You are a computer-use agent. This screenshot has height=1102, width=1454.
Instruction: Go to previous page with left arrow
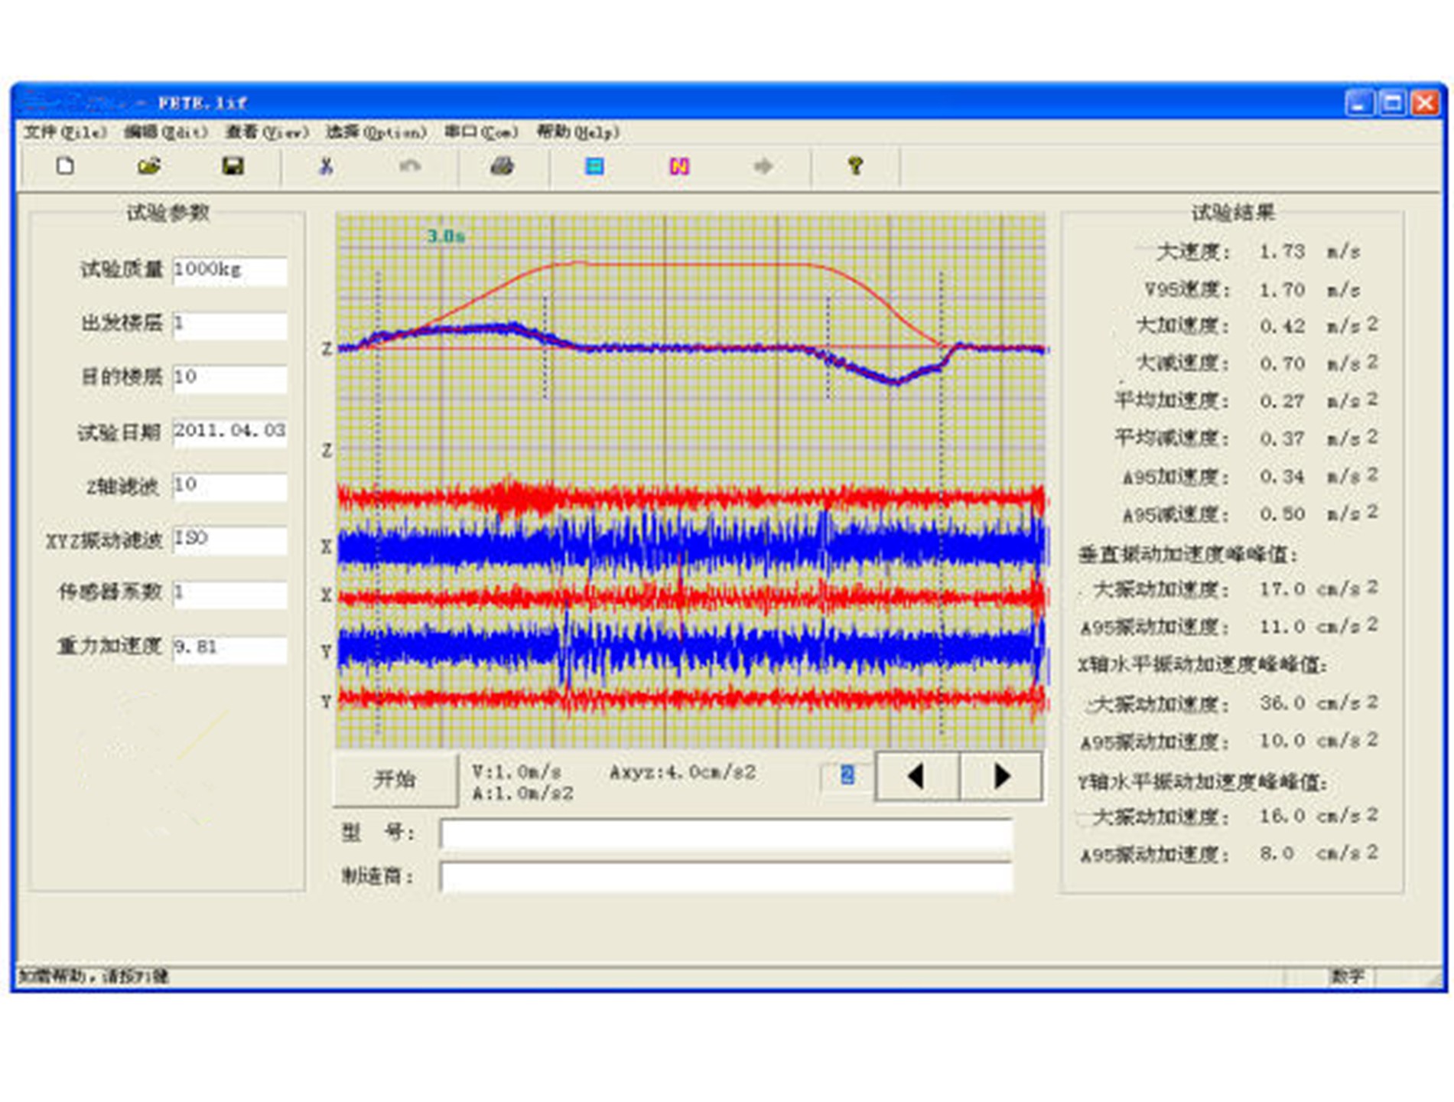(916, 777)
